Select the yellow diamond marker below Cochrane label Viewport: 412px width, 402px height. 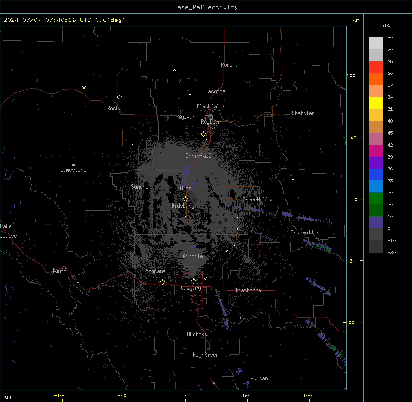163,282
